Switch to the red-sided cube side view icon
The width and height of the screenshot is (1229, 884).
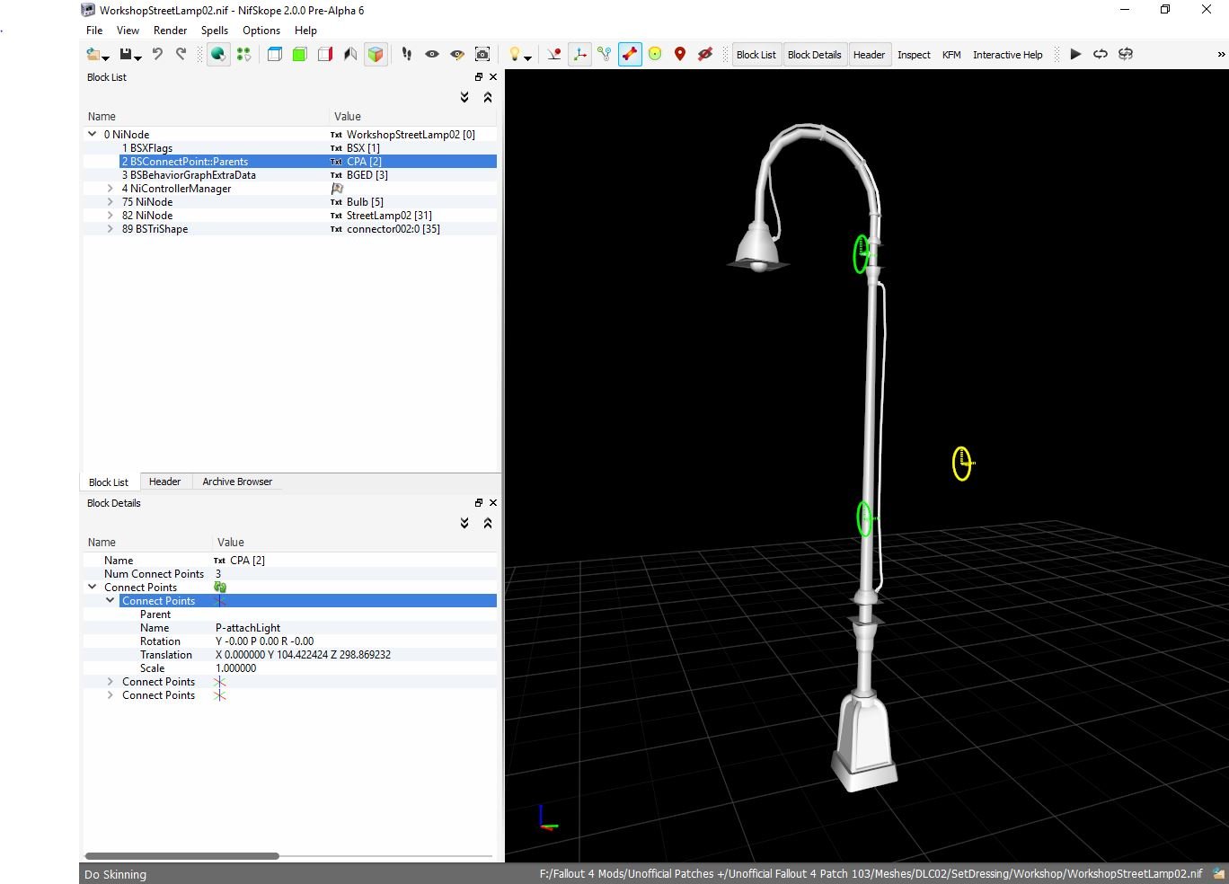[325, 55]
